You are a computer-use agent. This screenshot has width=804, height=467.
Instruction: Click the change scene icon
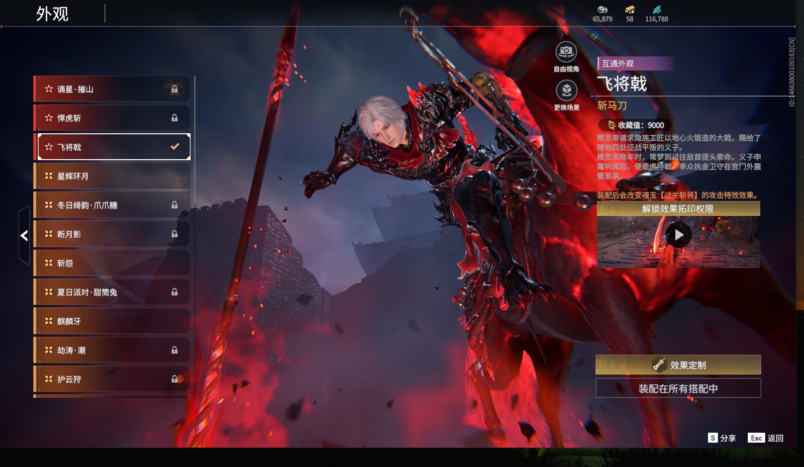click(x=566, y=91)
